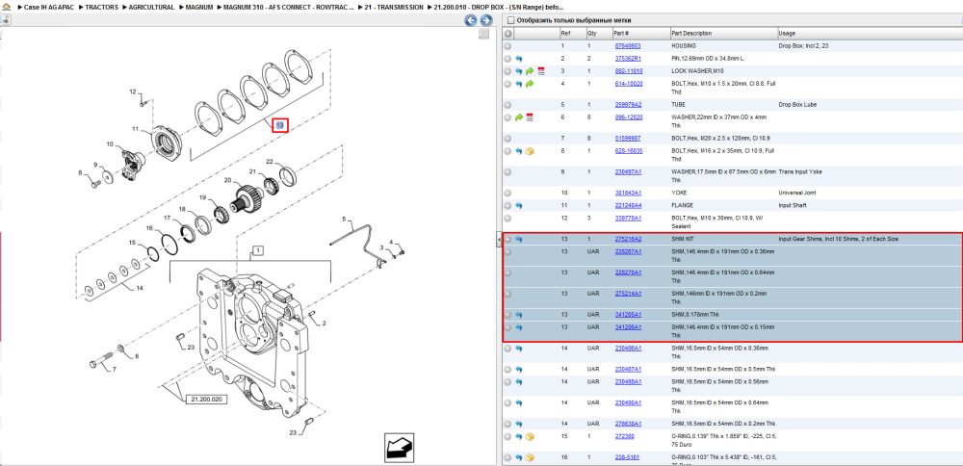The height and width of the screenshot is (466, 963).
Task: Click blue arrow in 341205A1 shim row
Action: pyautogui.click(x=519, y=315)
